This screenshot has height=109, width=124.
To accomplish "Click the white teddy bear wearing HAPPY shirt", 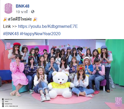I will click(x=60, y=85).
